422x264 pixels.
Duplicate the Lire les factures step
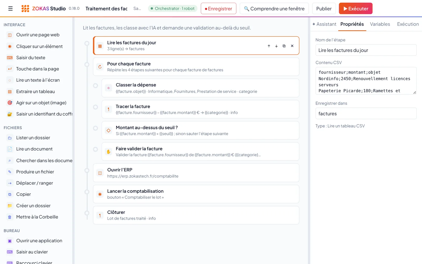tap(284, 46)
